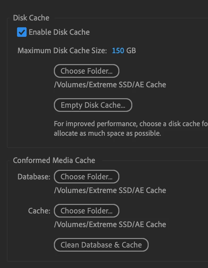This screenshot has height=268, width=208.
Task: Click the folder path under Cache
Action: coord(110,224)
